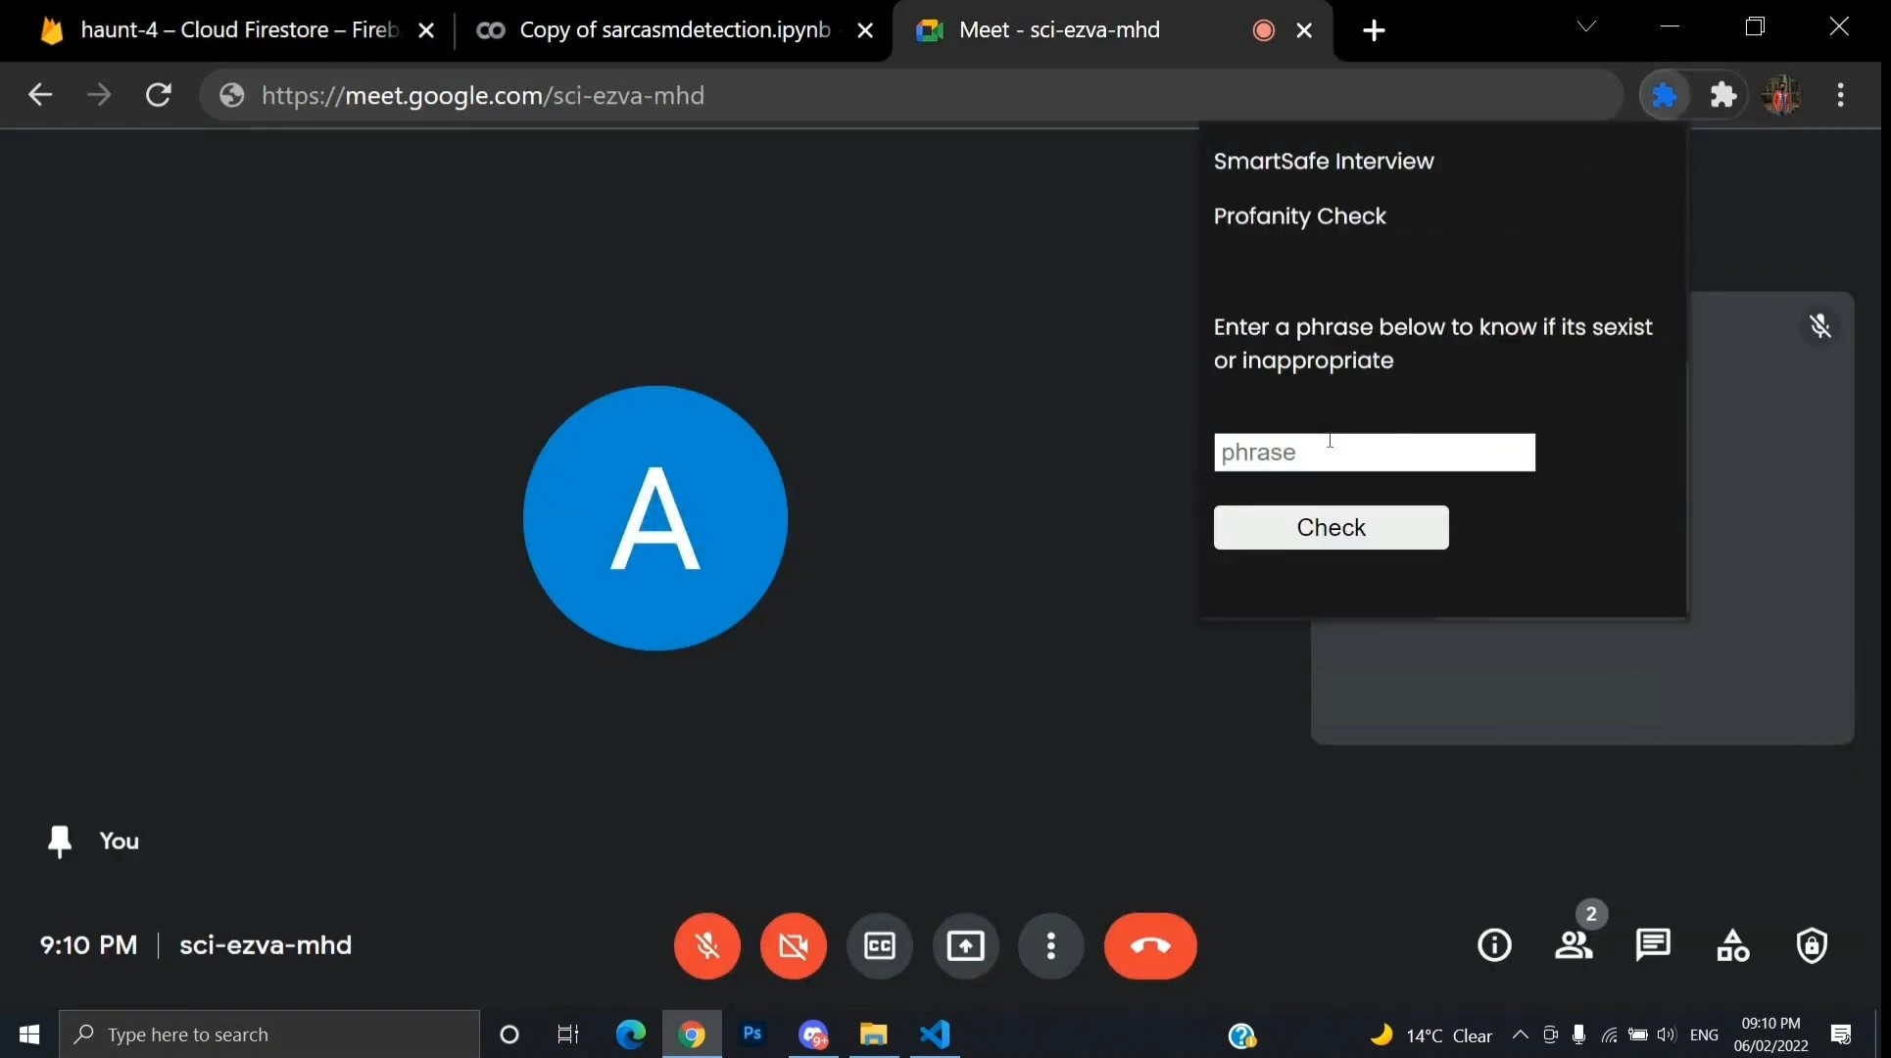Open the Chrome tab search chevron
This screenshot has width=1891, height=1058.
1586,27
